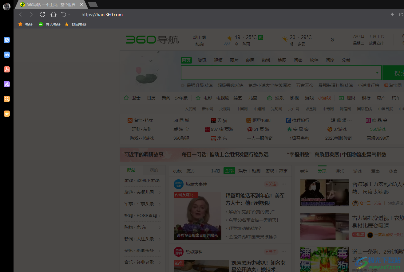Reload the current page
404x272 pixels.
point(42,14)
